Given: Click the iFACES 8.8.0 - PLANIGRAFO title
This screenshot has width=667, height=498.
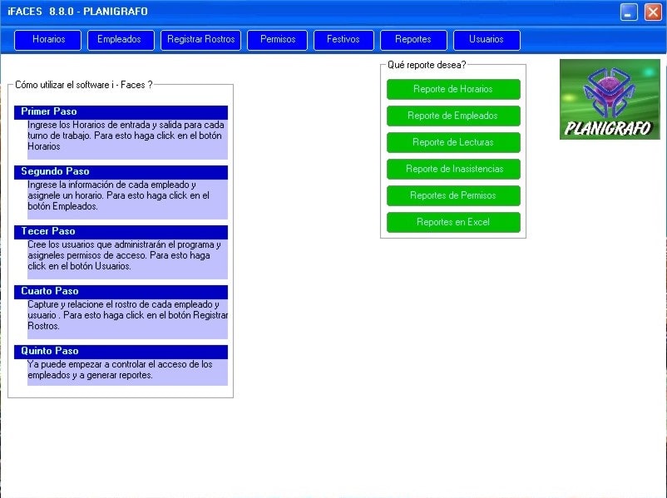Looking at the screenshot, I should pyautogui.click(x=77, y=12).
